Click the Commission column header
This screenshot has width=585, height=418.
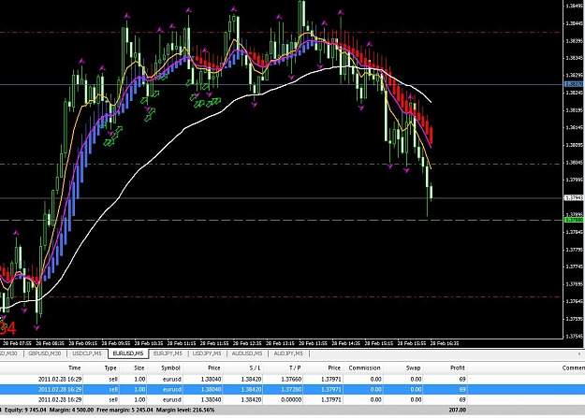click(x=364, y=368)
